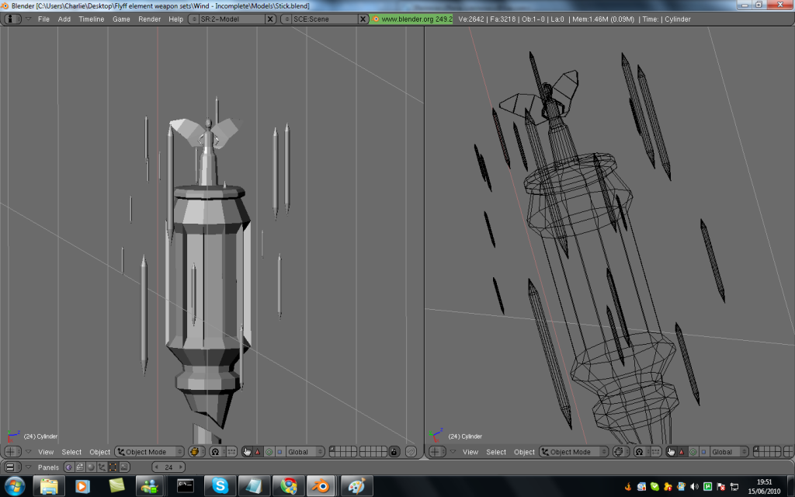Open the Shading context in the Panels header
795x497 pixels.
point(91,467)
